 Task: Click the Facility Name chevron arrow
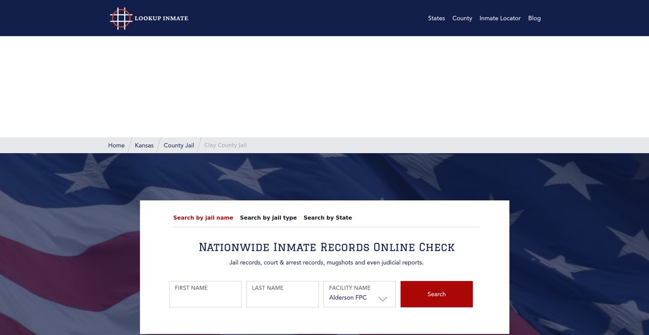[x=383, y=299]
